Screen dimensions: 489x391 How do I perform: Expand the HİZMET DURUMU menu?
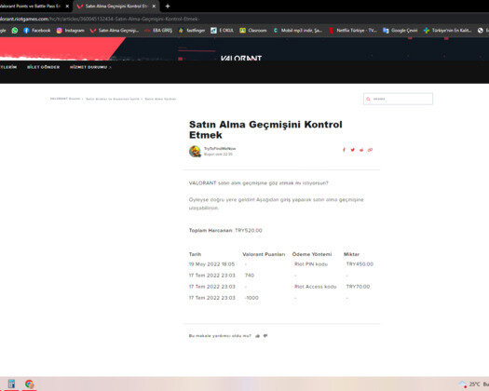(90, 67)
